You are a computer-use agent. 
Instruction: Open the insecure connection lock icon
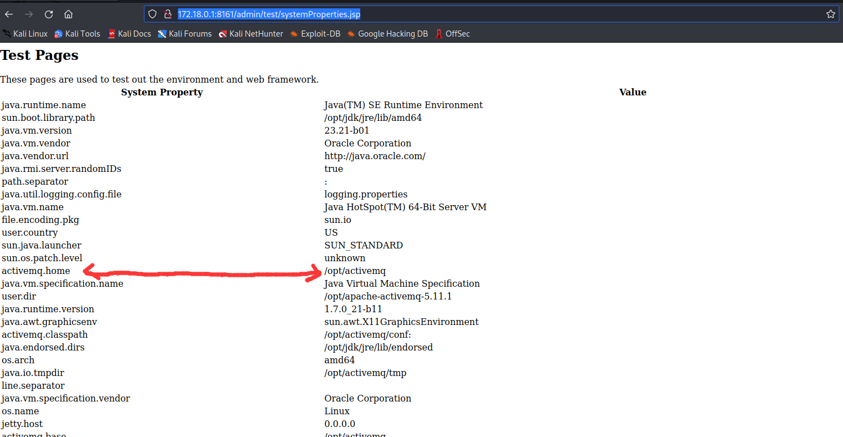pos(168,14)
